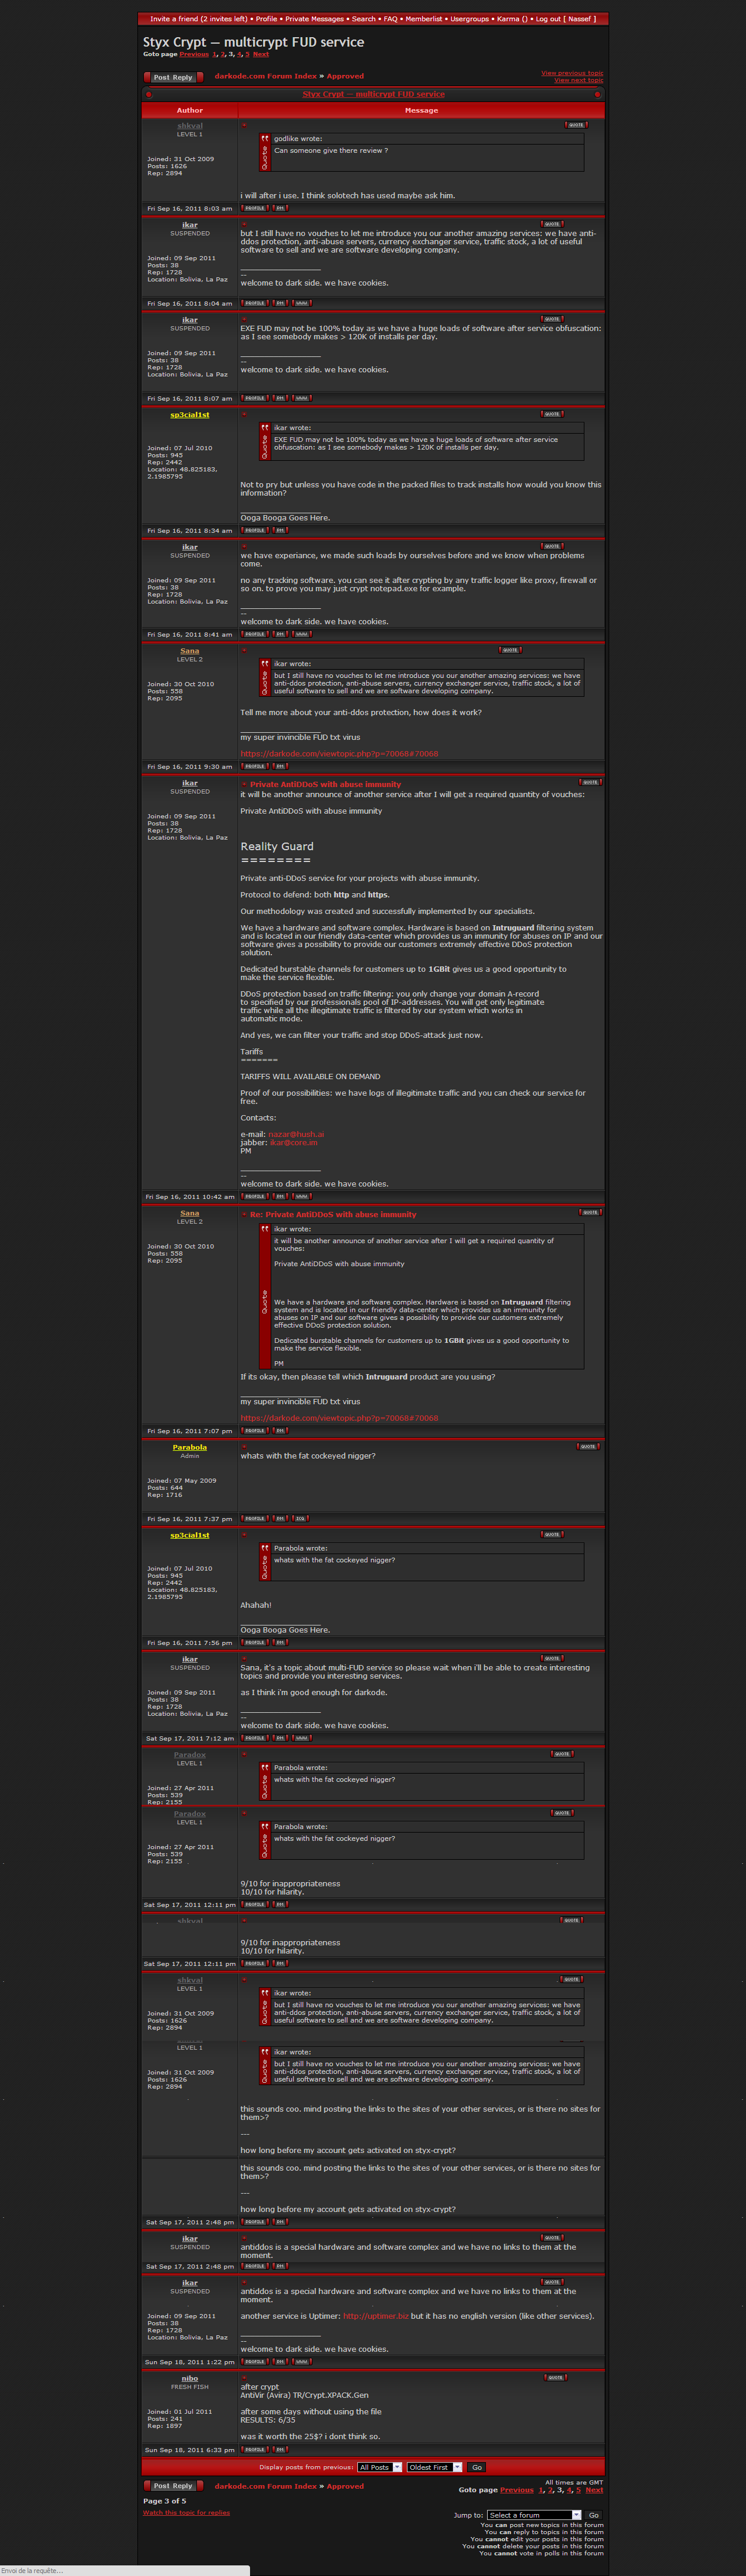
Task: Expand the Oldest First sort dropdown
Action: pos(434,2467)
